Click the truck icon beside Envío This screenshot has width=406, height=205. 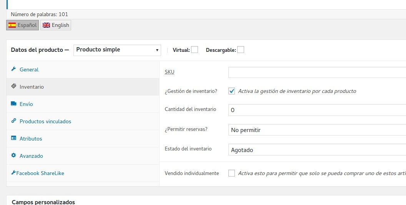coord(13,104)
